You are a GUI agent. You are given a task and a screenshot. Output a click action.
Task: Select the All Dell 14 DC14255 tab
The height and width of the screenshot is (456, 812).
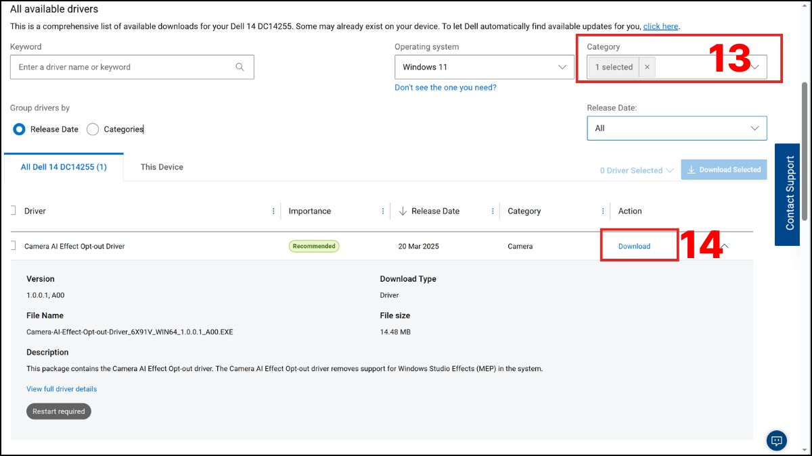pos(64,167)
